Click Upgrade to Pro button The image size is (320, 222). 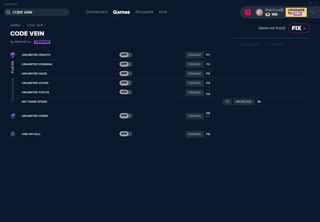[296, 12]
